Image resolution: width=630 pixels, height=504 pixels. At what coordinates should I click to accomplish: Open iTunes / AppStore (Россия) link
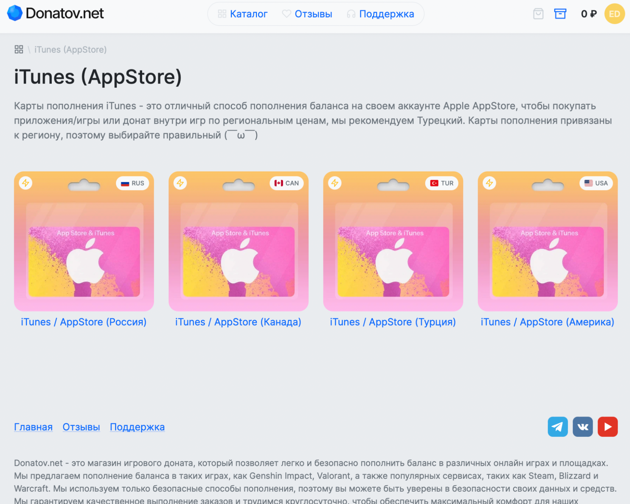click(x=84, y=322)
